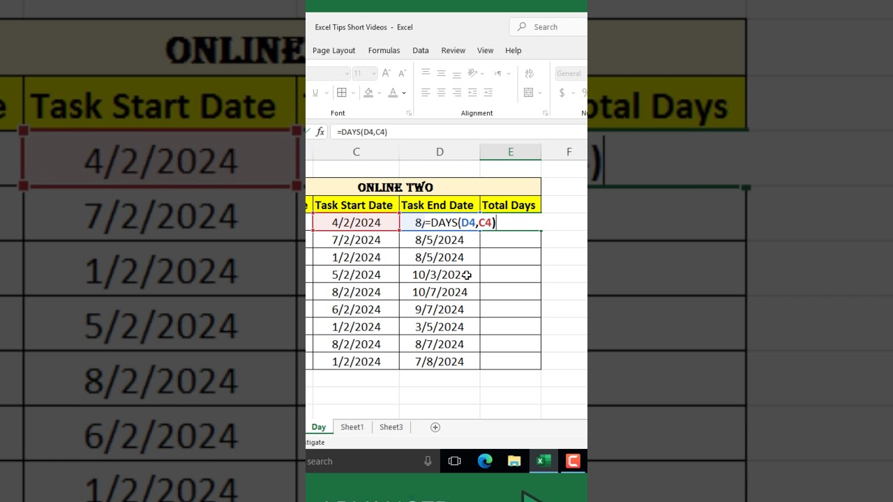893x502 pixels.
Task: Open Alignment settings dialog launcher
Action: (x=546, y=113)
